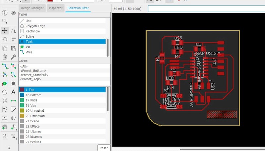
Task: Select the Move tool
Action: point(5,30)
